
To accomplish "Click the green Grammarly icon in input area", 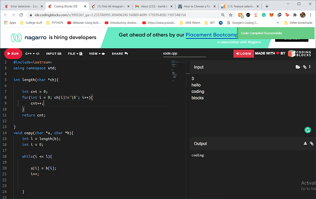I will pyautogui.click(x=307, y=130).
